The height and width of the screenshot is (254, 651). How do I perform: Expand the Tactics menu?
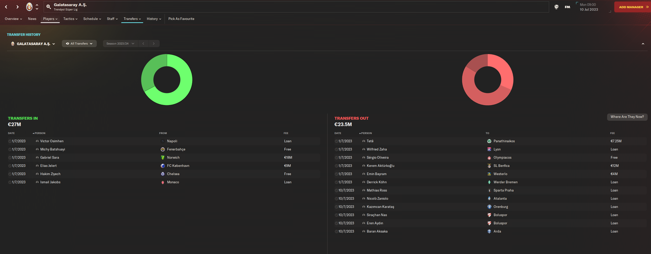(x=70, y=19)
